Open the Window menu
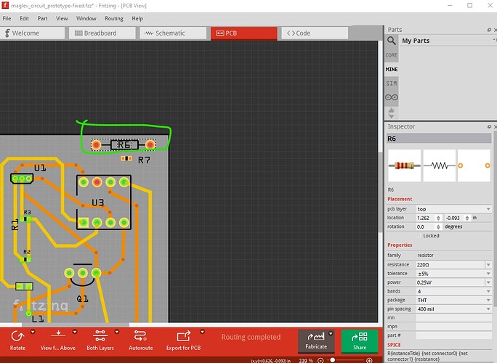This screenshot has width=497, height=363. point(86,18)
